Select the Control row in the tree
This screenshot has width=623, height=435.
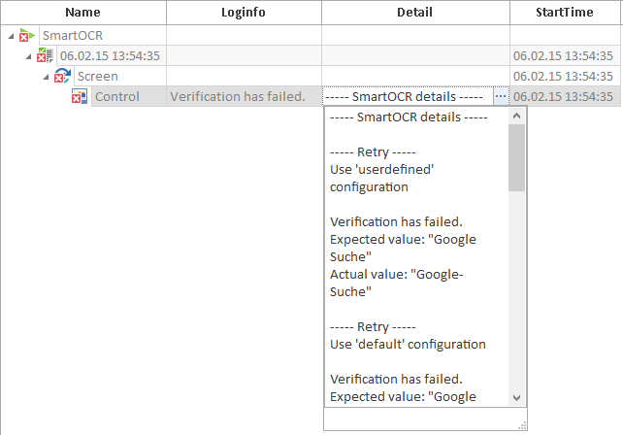coord(116,96)
